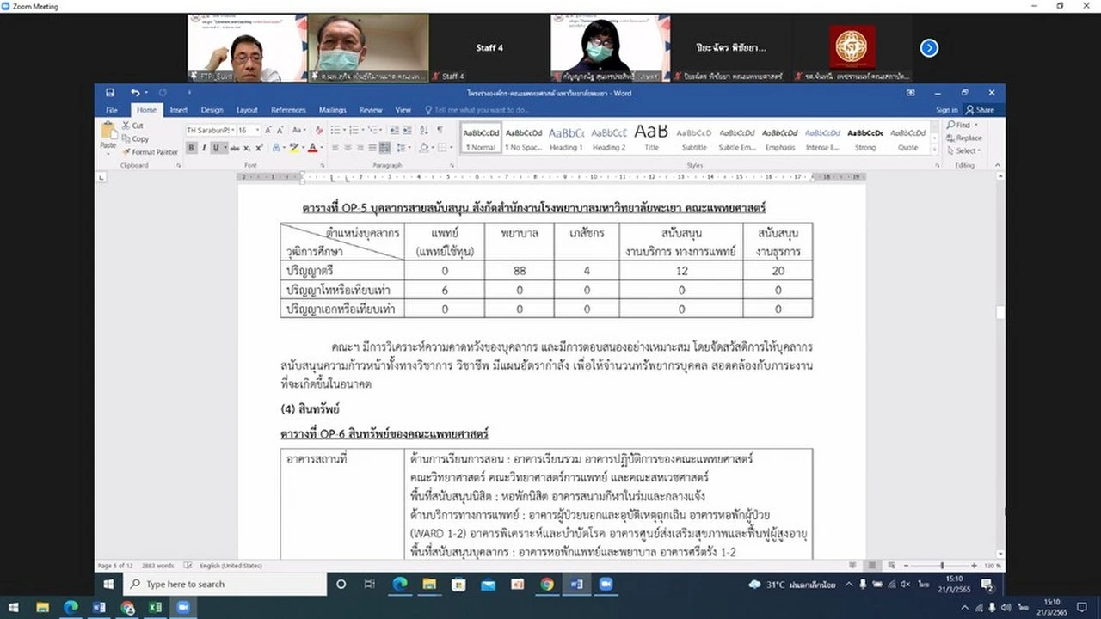
Task: Switch to the References tab
Action: (x=288, y=110)
